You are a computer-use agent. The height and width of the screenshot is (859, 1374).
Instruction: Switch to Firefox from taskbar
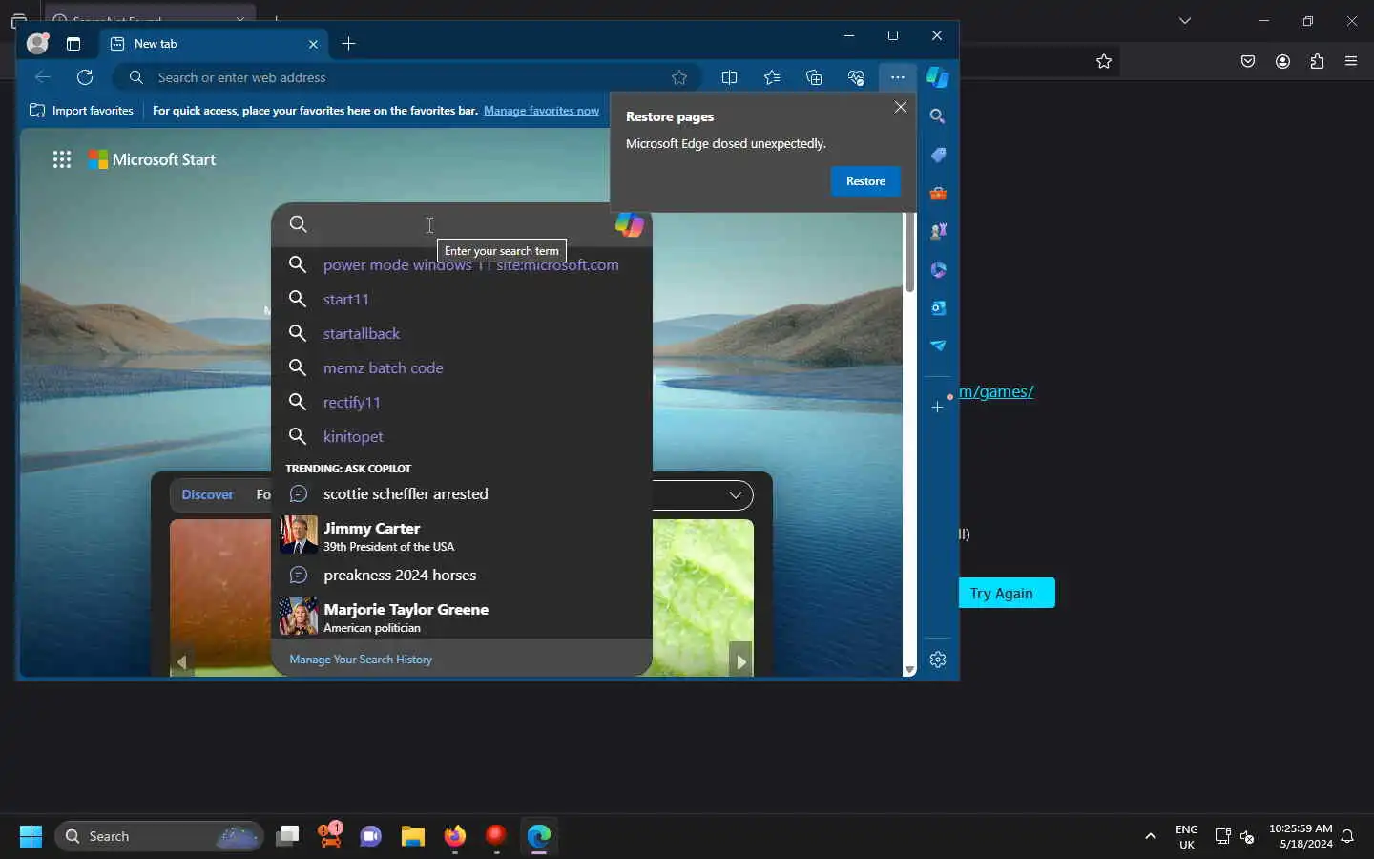[455, 837]
